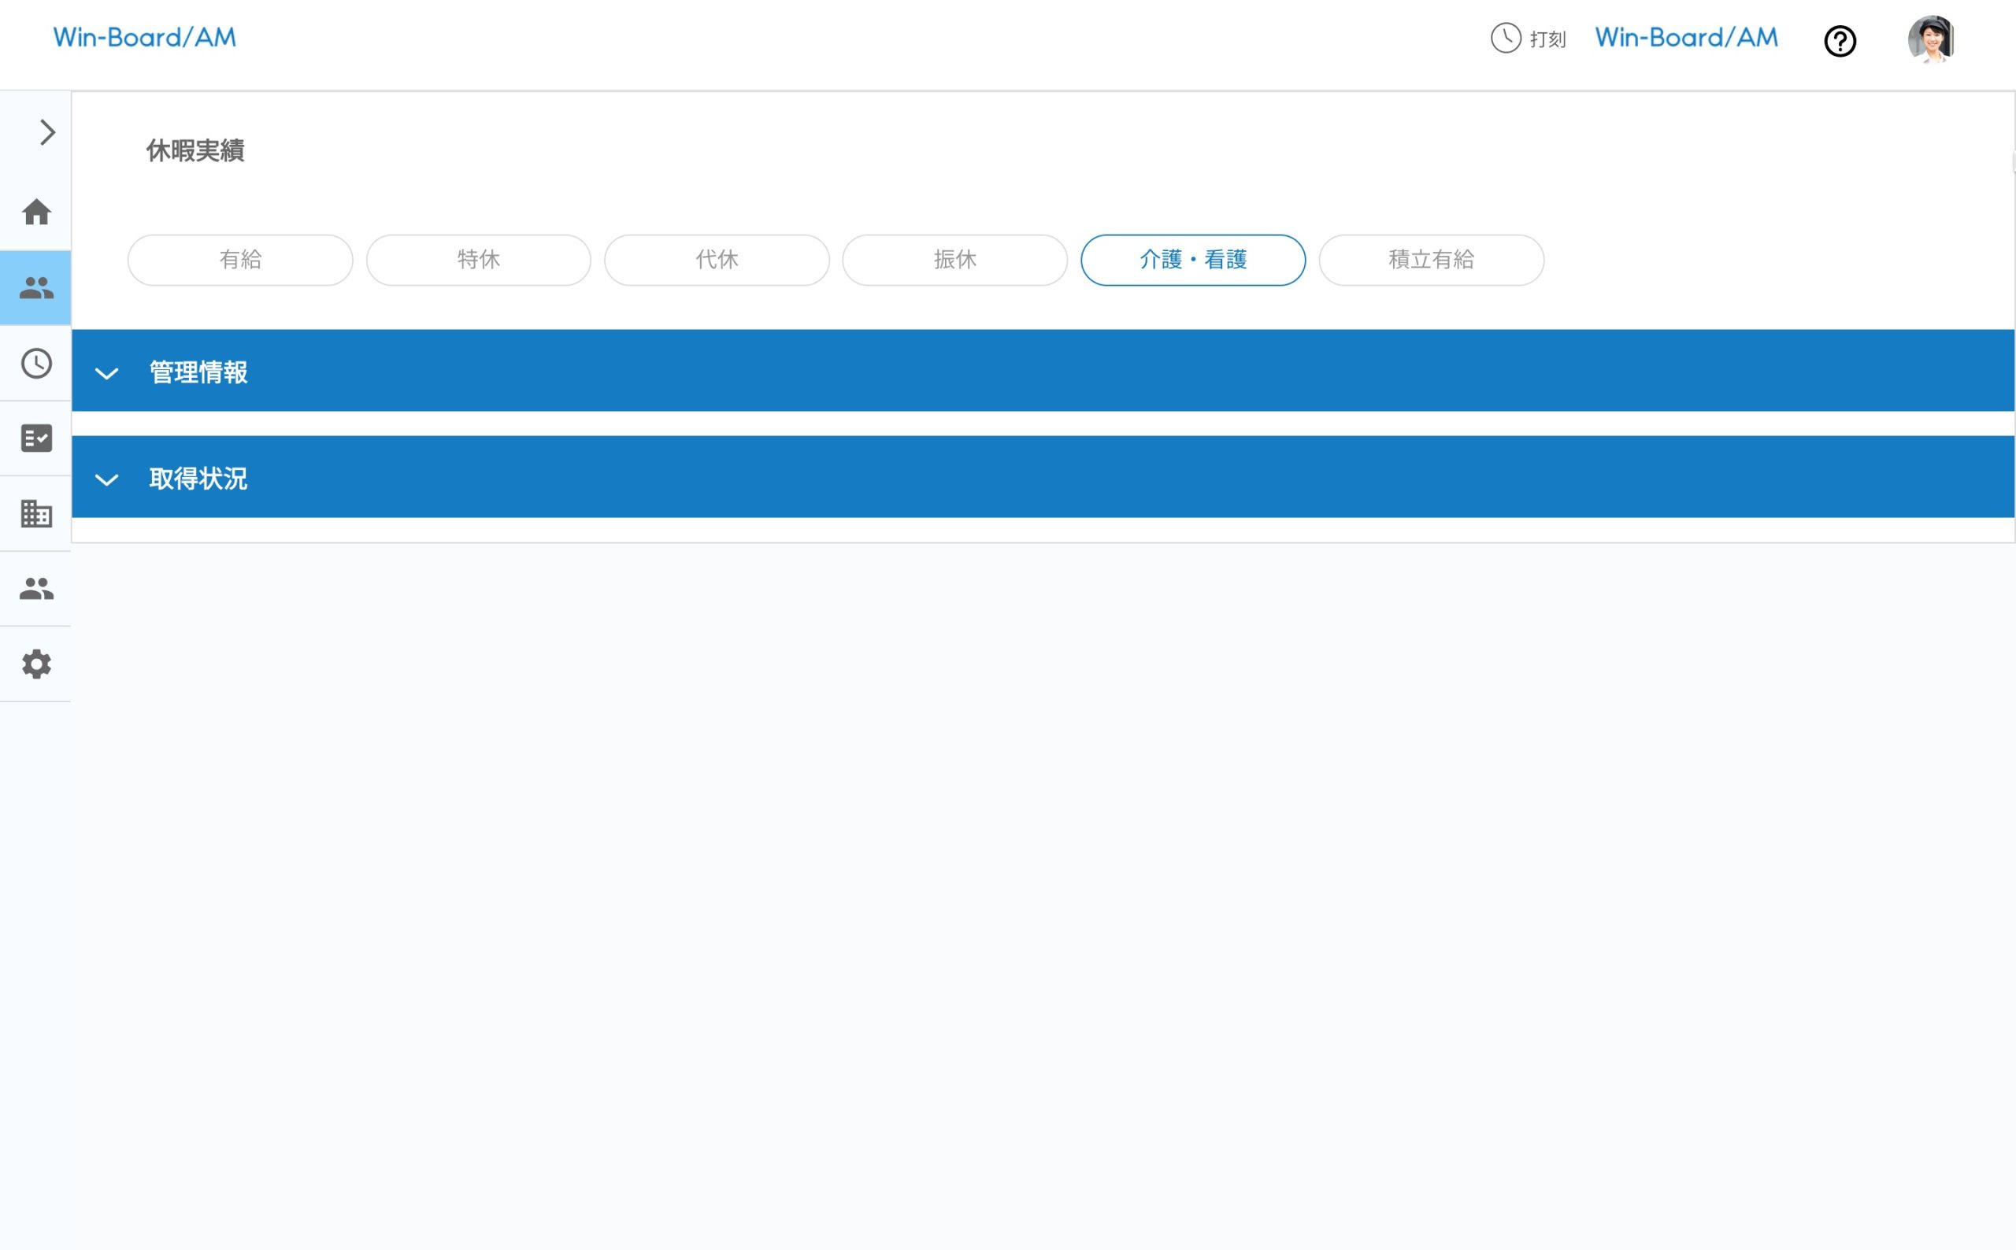
Task: Click the Win-Board/AM logo at top left
Action: [x=145, y=38]
